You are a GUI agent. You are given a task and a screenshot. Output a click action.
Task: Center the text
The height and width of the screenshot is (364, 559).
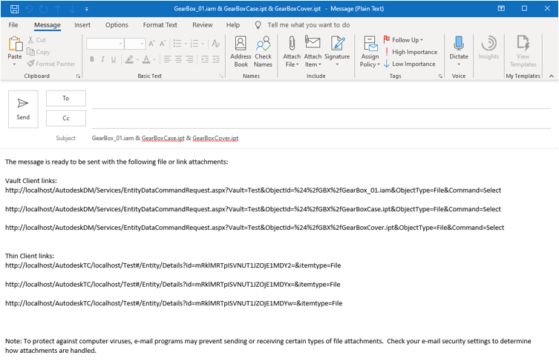(x=178, y=59)
